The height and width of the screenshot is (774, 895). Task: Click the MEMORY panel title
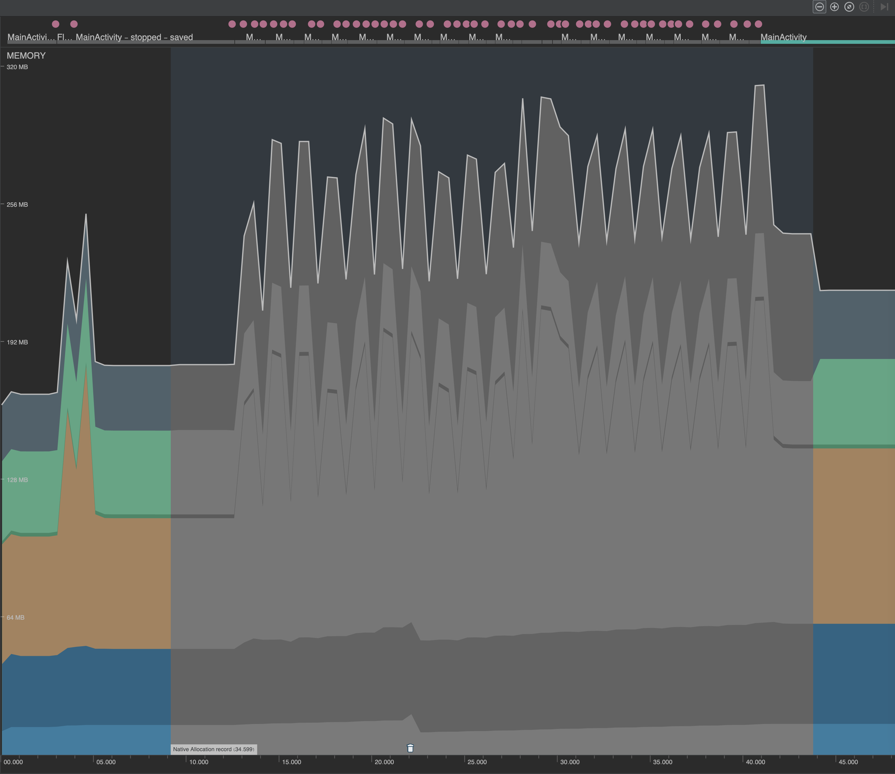(x=26, y=55)
